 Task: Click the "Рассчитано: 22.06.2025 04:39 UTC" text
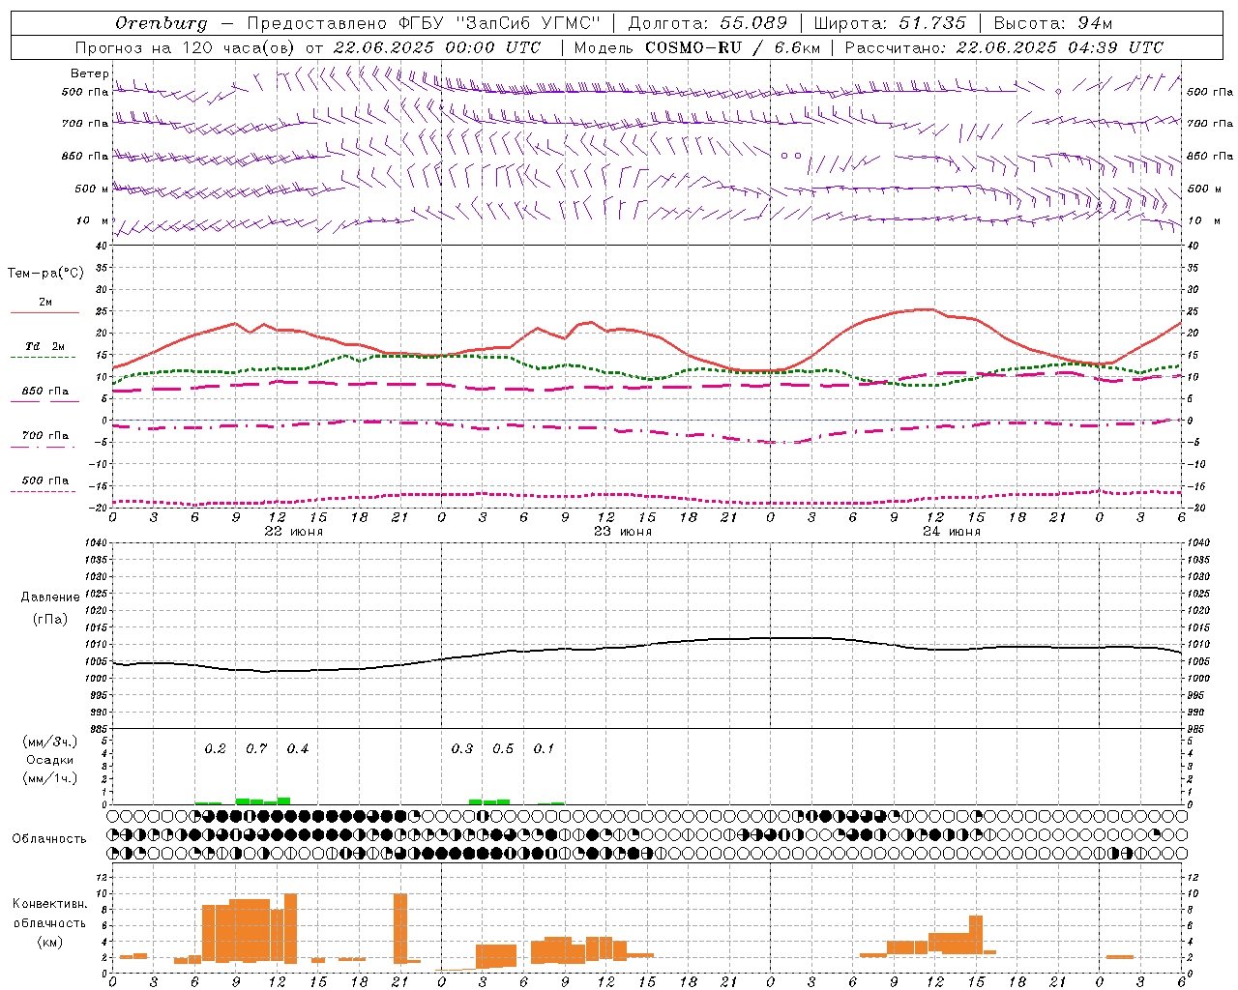1004,47
